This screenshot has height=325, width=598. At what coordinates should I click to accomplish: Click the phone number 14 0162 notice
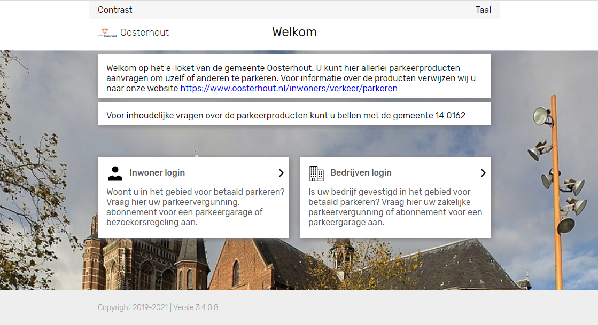click(x=286, y=115)
